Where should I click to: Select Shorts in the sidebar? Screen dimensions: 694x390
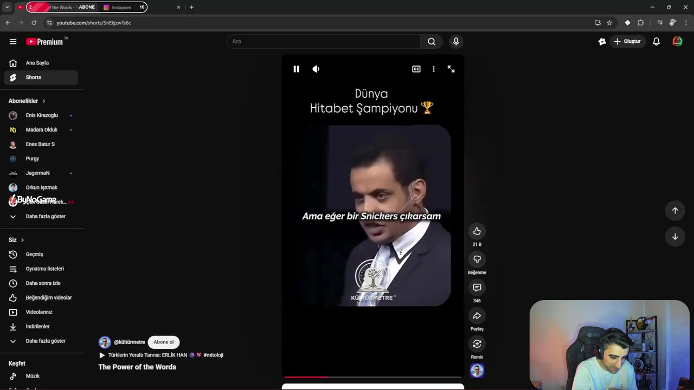point(41,77)
